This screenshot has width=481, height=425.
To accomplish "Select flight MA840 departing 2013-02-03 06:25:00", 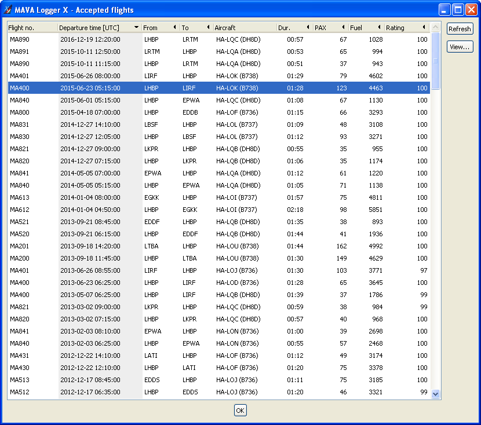I will pyautogui.click(x=218, y=343).
